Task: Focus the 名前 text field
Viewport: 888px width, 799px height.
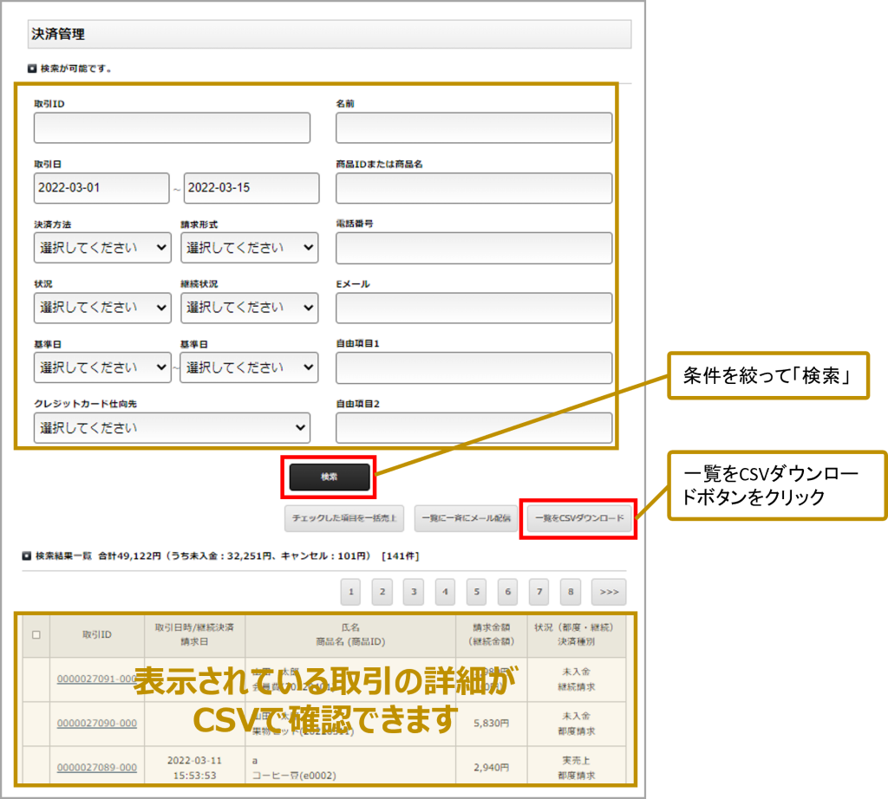Action: [x=473, y=127]
